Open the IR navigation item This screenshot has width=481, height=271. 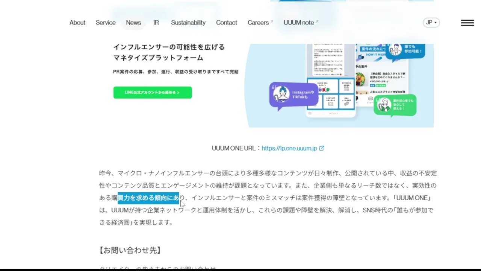[x=156, y=23]
